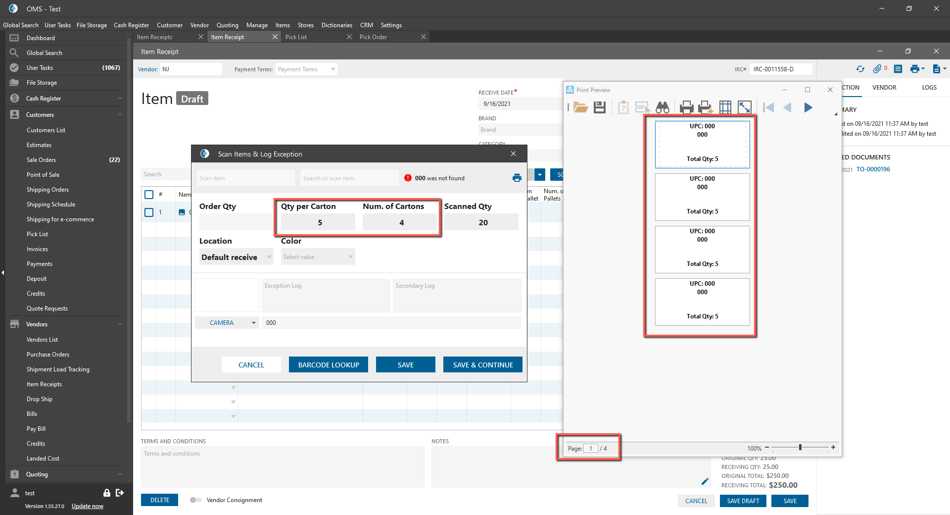Click the image icon in table row 1

(x=182, y=212)
